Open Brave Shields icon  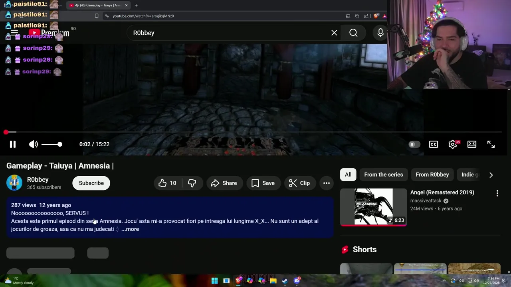[376, 16]
